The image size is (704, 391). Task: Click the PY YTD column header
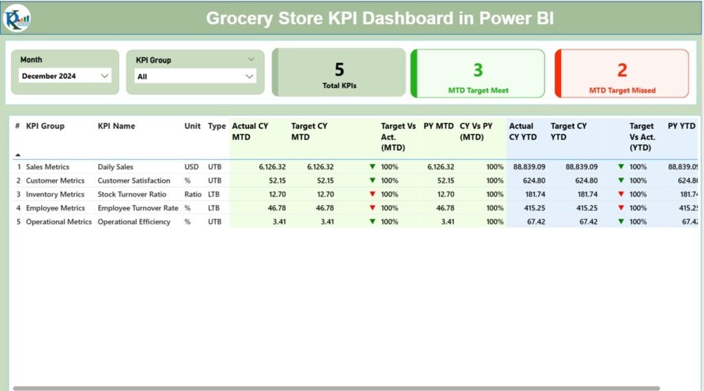(x=681, y=126)
